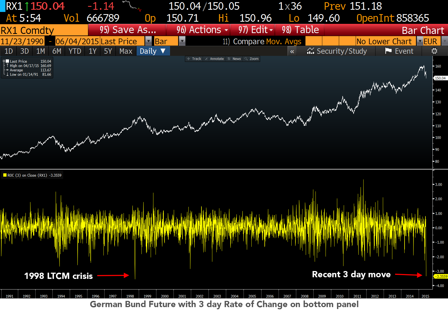The width and height of the screenshot is (448, 312).
Task: Toggle the Last Price legend white checkbox
Action: 8,61
